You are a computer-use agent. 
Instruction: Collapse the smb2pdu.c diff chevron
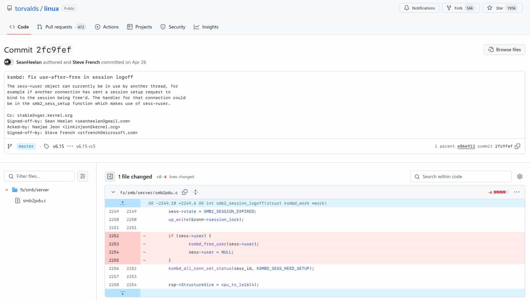pyautogui.click(x=113, y=192)
